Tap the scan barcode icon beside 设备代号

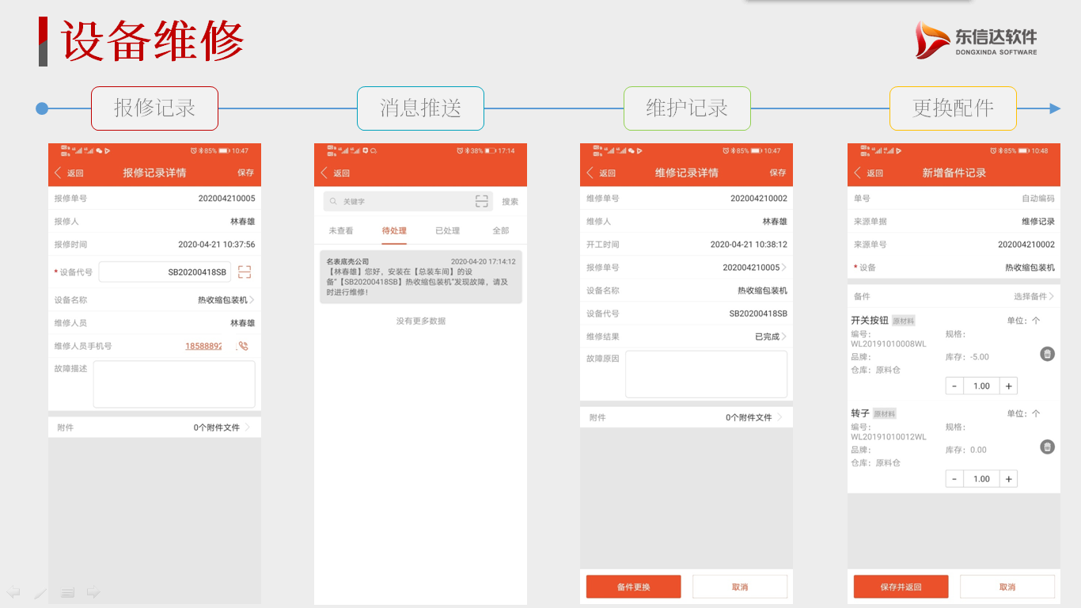coord(245,272)
